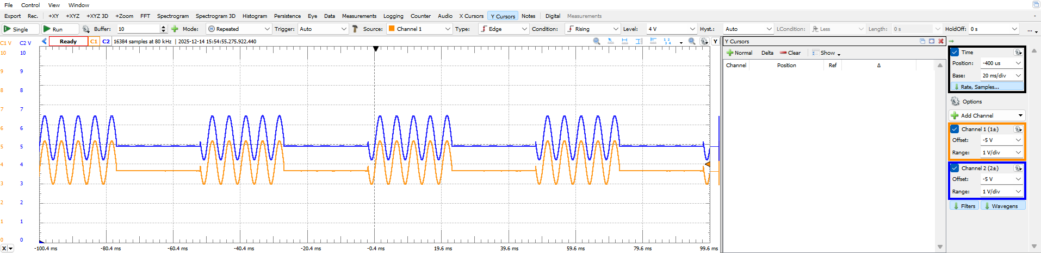Screen dimensions: 1041x253
Task: Add a Normal Y cursor
Action: pos(739,53)
